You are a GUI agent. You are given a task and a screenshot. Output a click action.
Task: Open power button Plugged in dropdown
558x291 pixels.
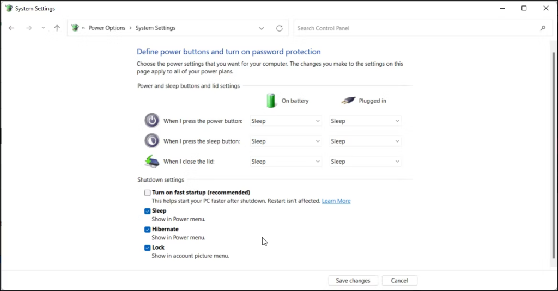click(x=366, y=121)
